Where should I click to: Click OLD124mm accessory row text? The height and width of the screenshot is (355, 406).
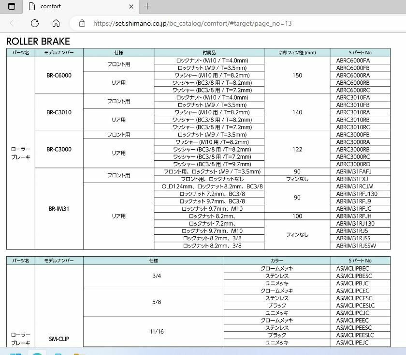tap(212, 186)
